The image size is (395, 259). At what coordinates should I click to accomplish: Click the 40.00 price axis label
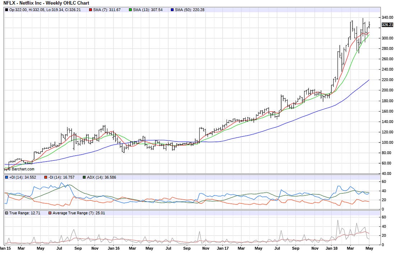[386, 174]
